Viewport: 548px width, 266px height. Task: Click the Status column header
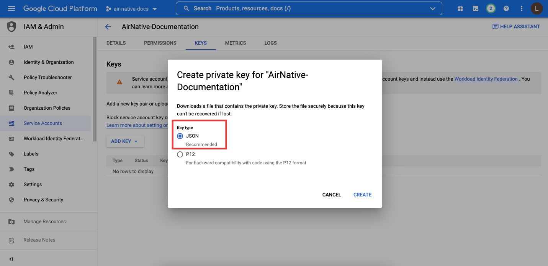141,161
